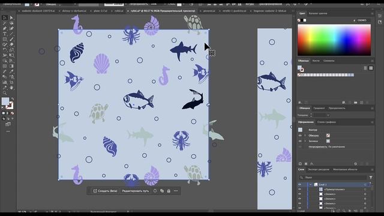The height and width of the screenshot is (216, 384).
Task: Click the Создать (Beta) button
Action: (x=105, y=191)
